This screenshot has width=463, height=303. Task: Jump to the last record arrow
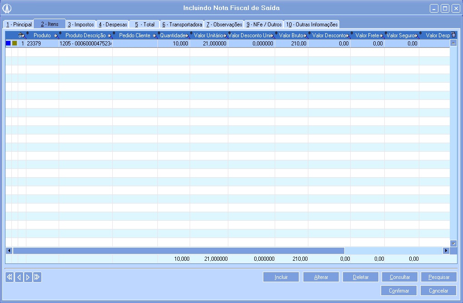[x=37, y=277]
